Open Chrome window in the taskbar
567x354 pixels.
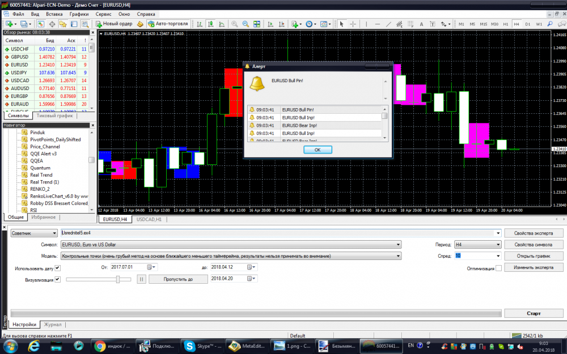112,346
